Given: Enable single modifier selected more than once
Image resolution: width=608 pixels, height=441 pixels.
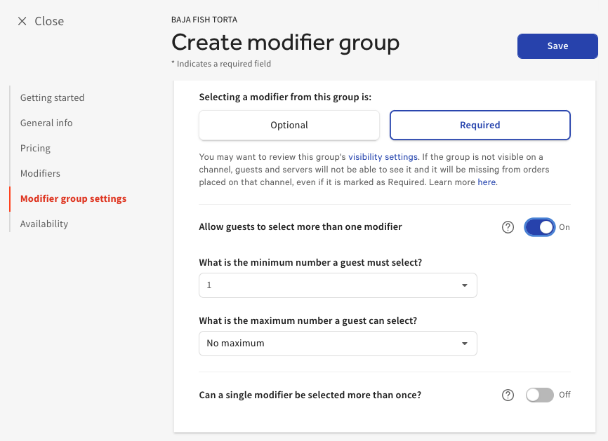Looking at the screenshot, I should click(539, 395).
